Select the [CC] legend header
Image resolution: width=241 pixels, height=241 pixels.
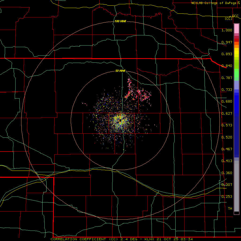[229, 18]
